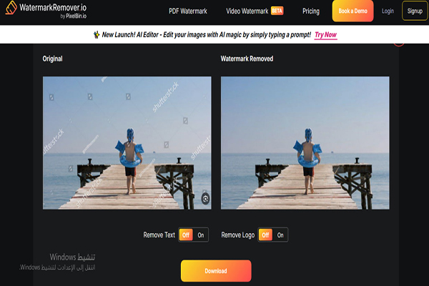
Task: Set Remove Logo to Off
Action: [265, 235]
